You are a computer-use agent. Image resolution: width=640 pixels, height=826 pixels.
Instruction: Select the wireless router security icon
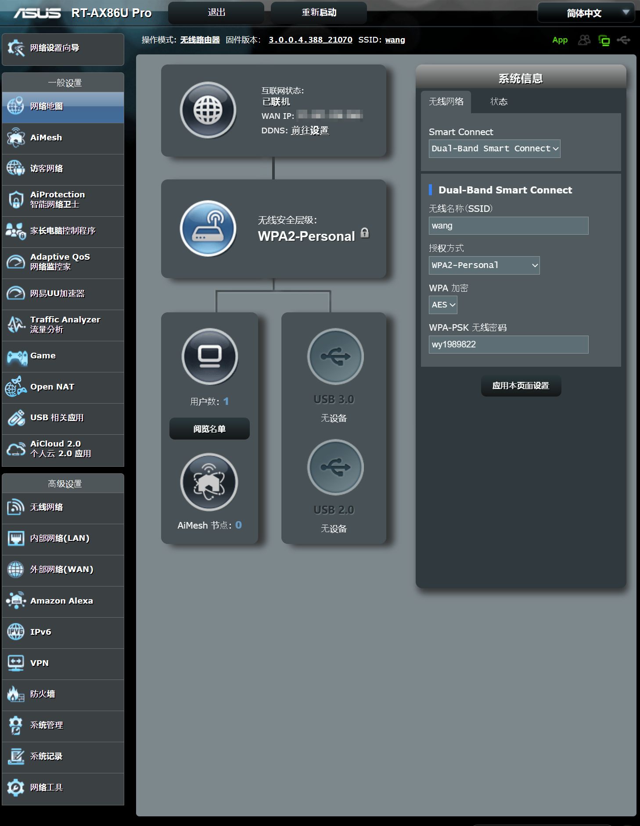(x=208, y=229)
